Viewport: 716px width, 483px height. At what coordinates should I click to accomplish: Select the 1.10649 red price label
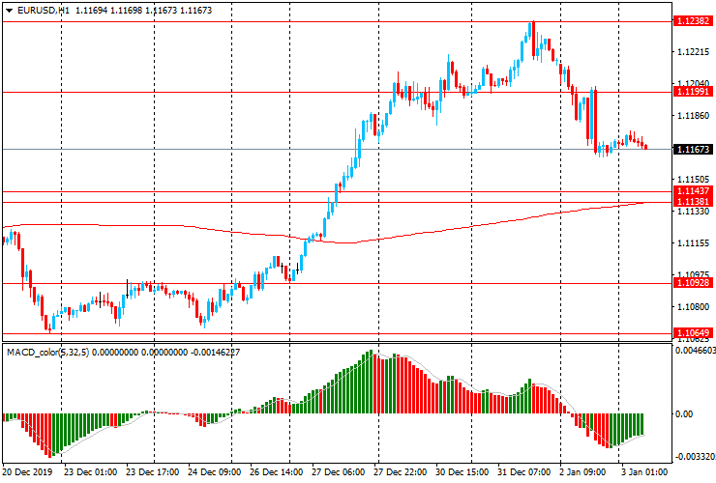pos(693,333)
